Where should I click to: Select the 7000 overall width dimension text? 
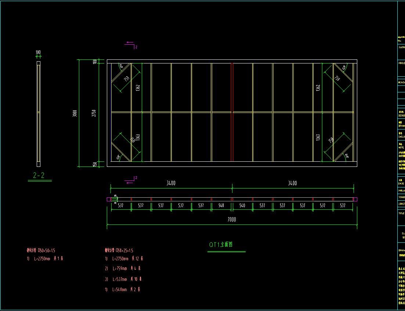(x=232, y=220)
